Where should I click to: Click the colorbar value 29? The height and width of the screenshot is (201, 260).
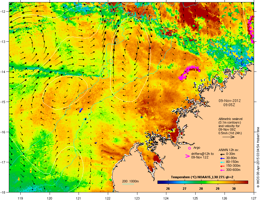[217, 189]
